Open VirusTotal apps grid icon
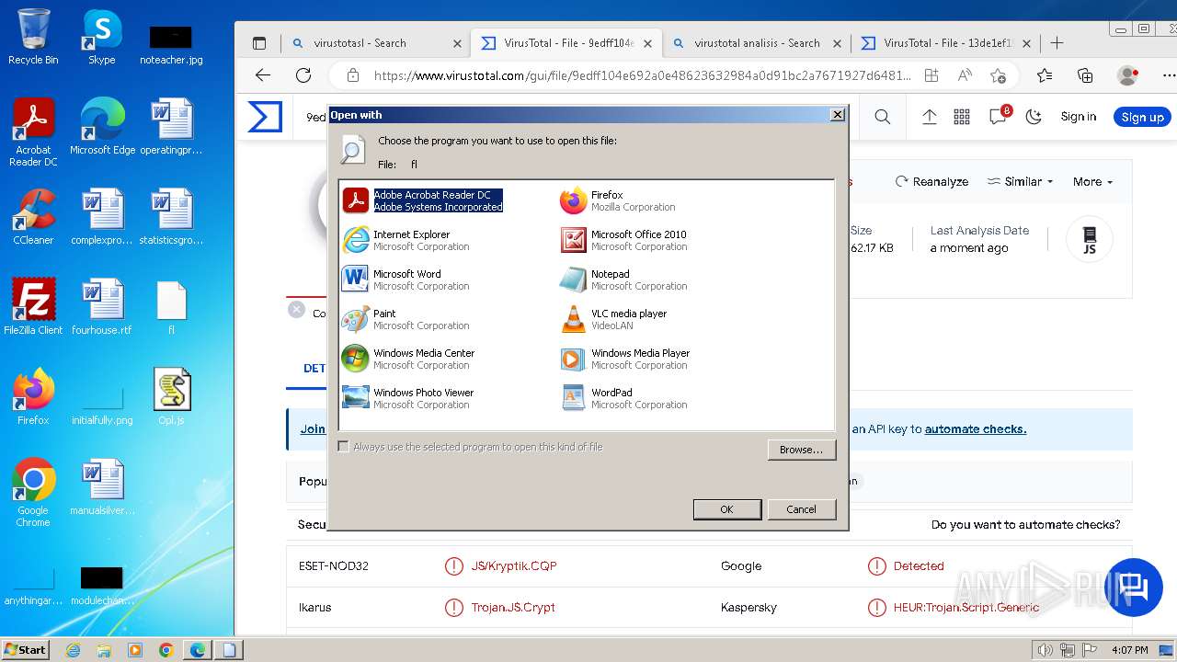Viewport: 1177px width, 662px height. pos(962,117)
